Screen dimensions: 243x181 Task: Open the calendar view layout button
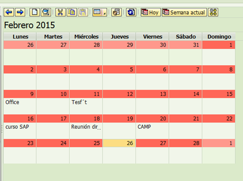pyautogui.click(x=98, y=12)
